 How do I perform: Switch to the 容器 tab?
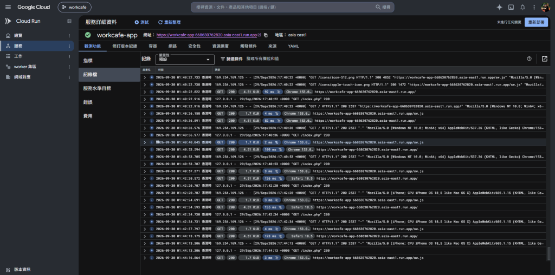(x=153, y=47)
